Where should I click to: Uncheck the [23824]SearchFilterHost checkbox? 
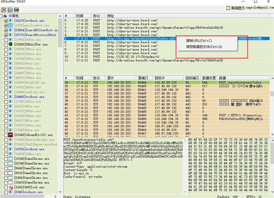point(6,30)
